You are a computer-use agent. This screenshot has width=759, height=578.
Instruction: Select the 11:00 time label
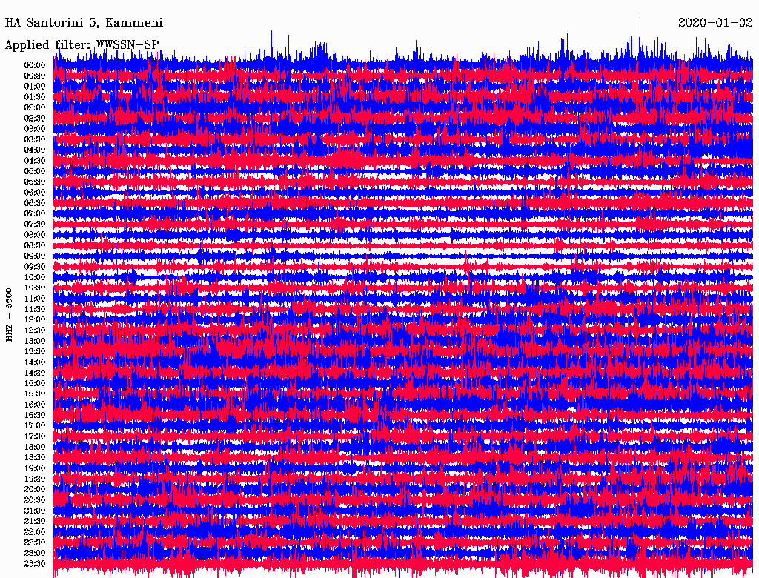pos(35,299)
